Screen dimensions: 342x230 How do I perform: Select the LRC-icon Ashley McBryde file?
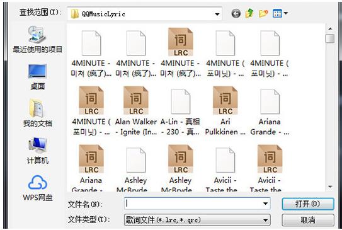pyautogui.click(x=180, y=168)
